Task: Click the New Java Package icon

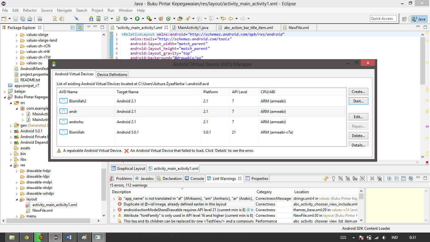Action: [161, 19]
